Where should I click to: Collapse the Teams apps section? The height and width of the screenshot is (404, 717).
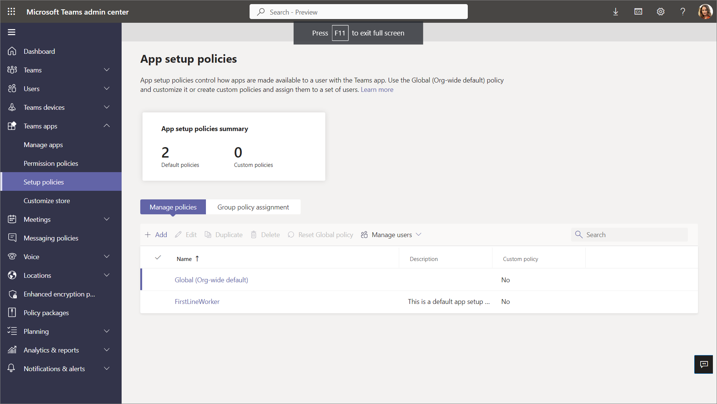107,126
